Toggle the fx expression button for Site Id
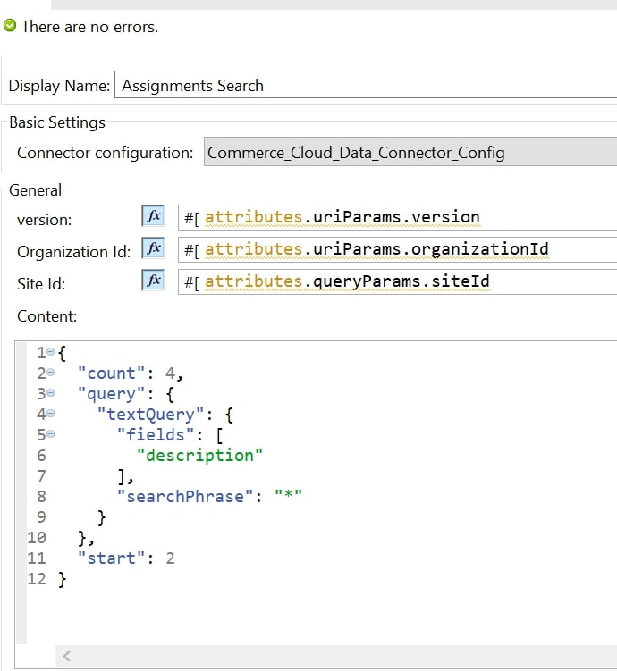 coord(153,281)
